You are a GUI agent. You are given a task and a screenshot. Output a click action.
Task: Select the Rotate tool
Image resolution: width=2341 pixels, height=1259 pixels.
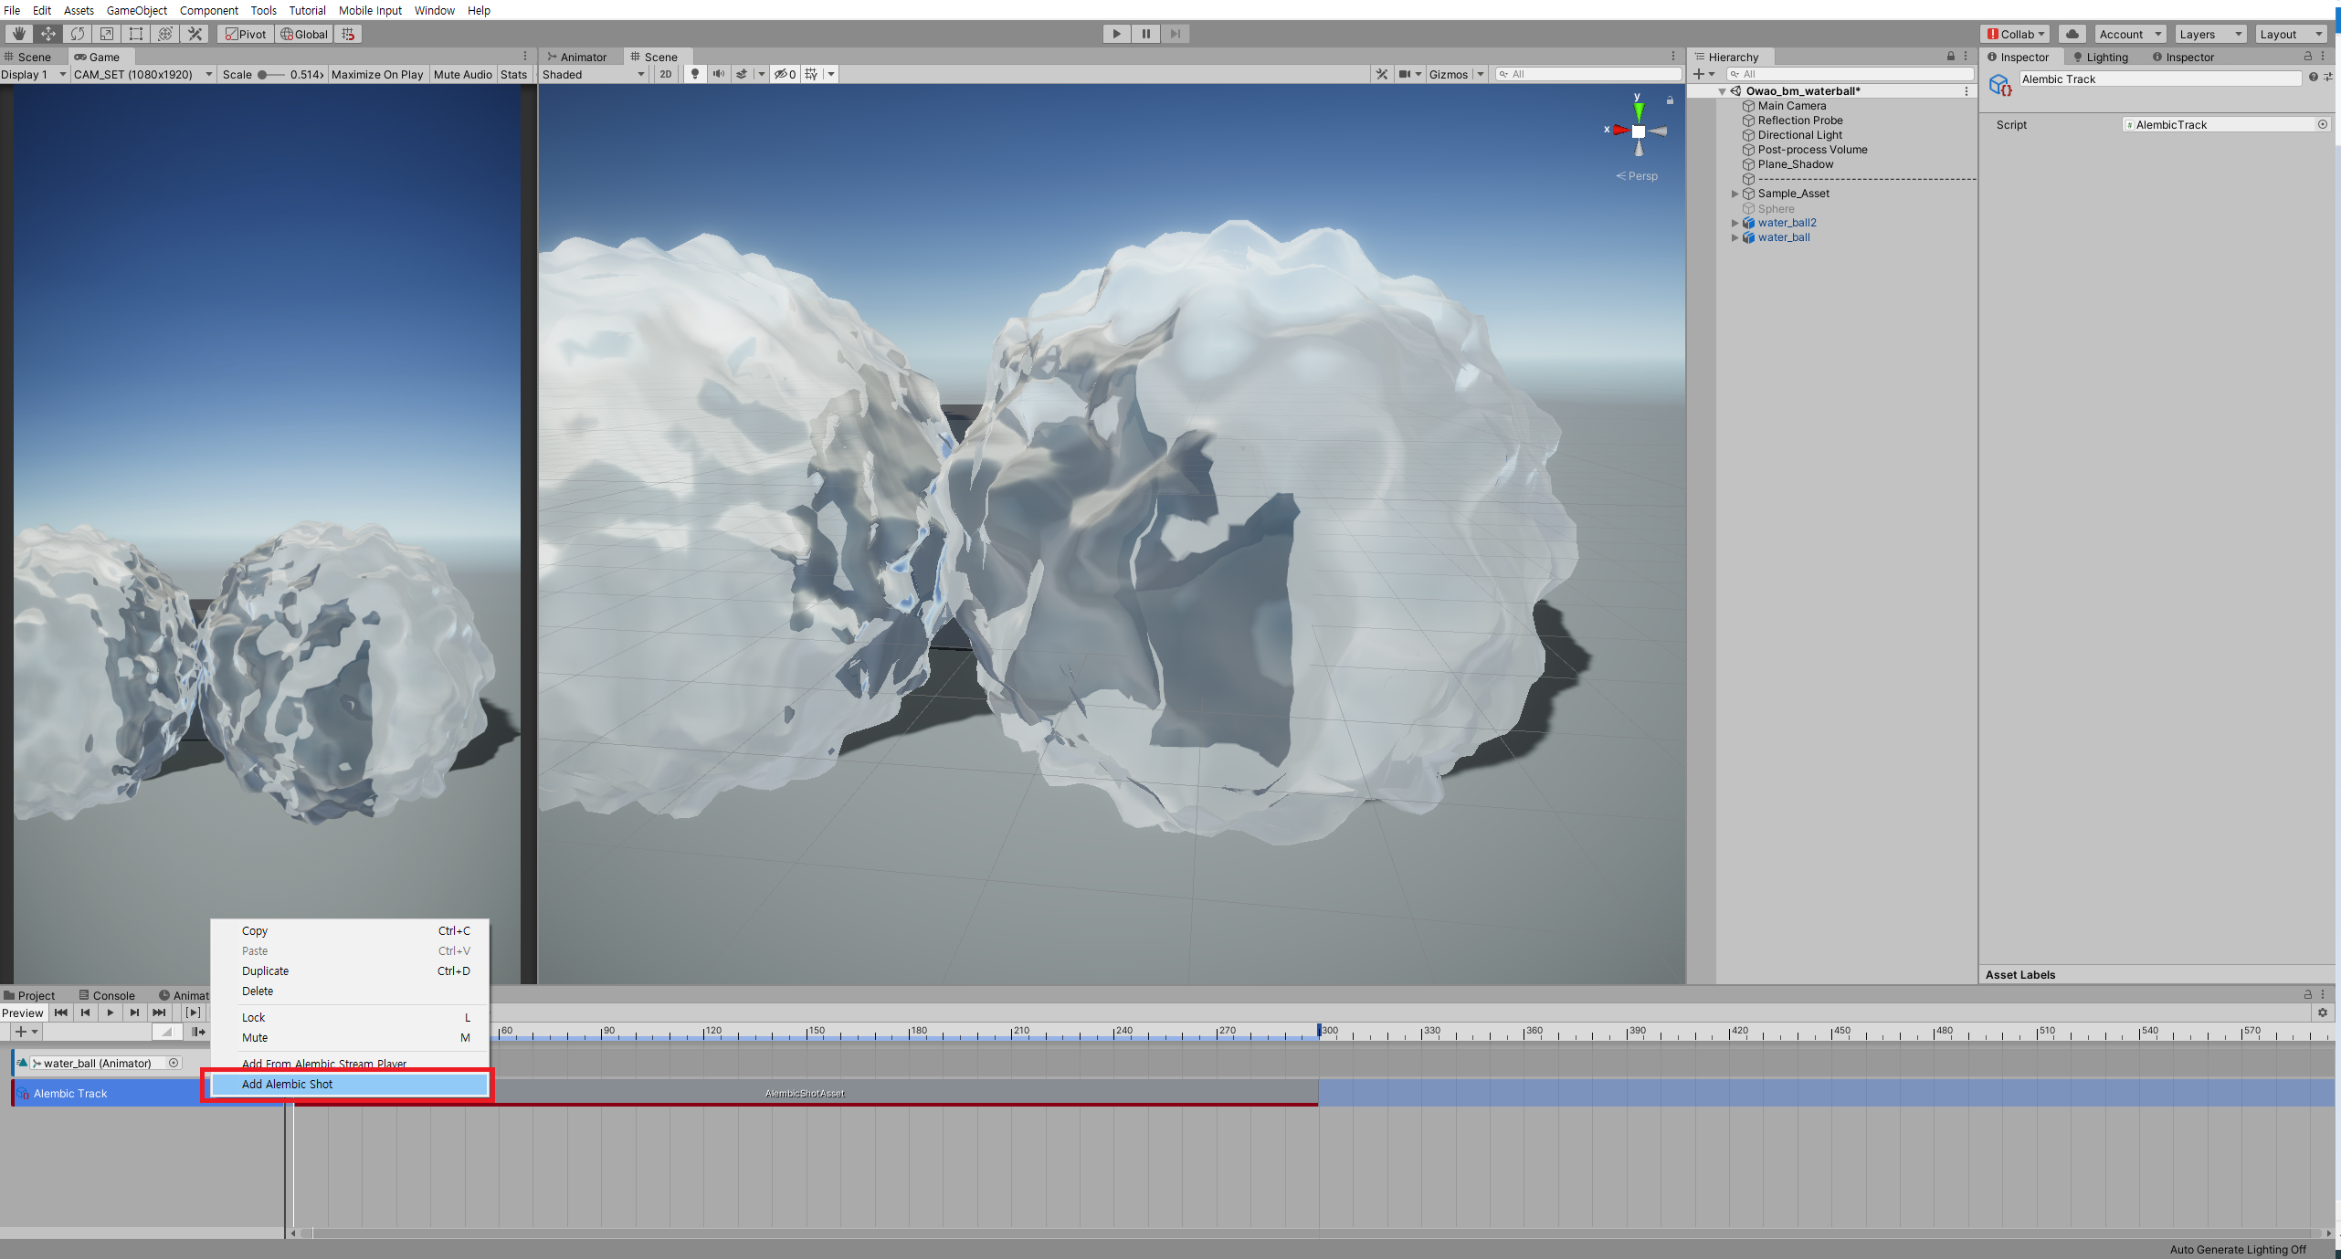click(x=78, y=34)
